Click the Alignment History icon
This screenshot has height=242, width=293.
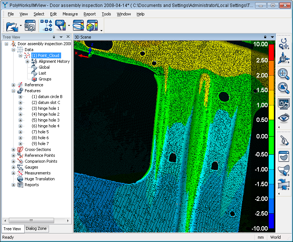(34, 61)
